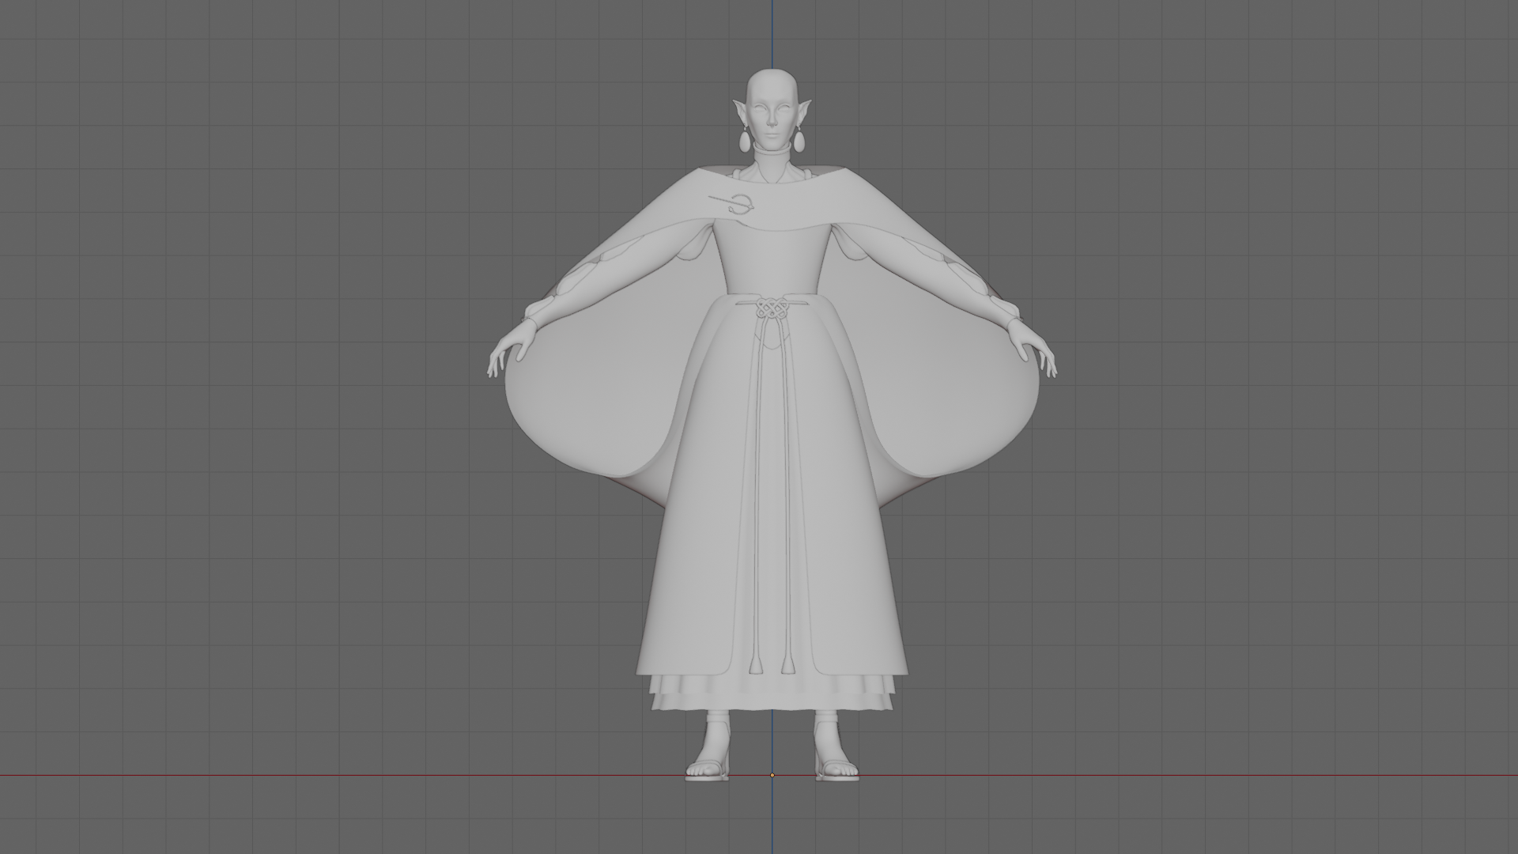1518x854 pixels.
Task: Click the orange origin point between the feet
Action: (772, 775)
